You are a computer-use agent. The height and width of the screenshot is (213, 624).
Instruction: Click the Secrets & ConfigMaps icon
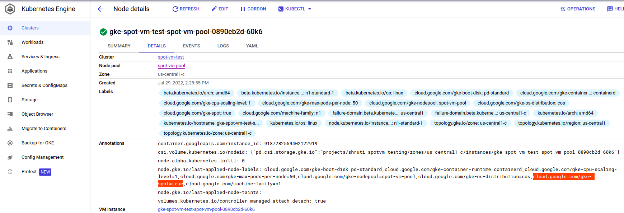click(10, 85)
